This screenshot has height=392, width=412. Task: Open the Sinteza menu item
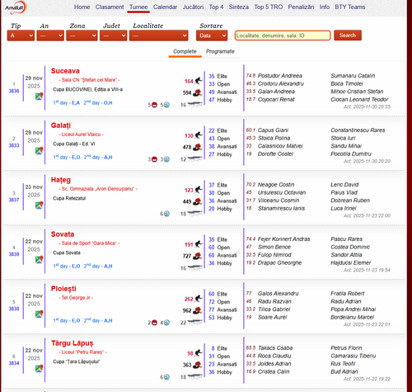pos(239,7)
